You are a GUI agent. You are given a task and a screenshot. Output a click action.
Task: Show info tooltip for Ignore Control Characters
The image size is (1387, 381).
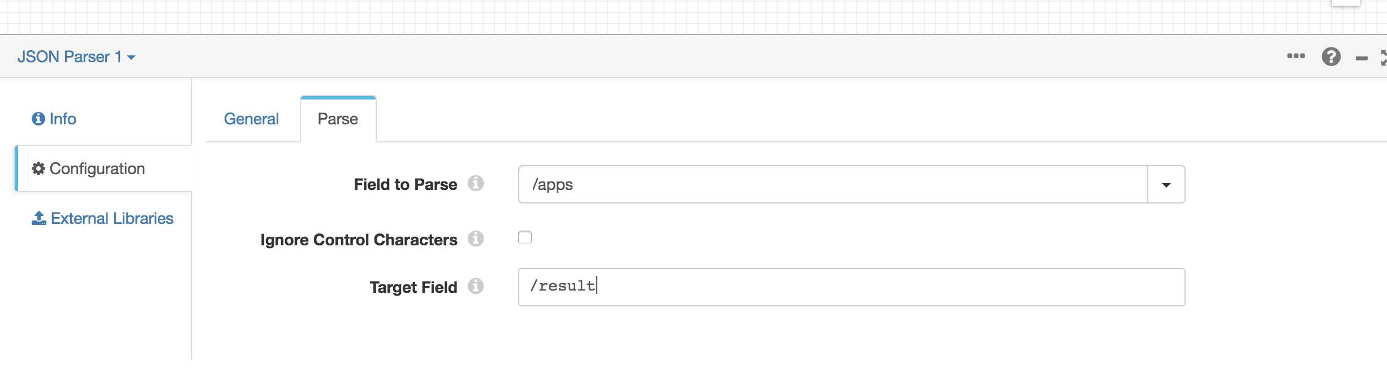pyautogui.click(x=476, y=239)
